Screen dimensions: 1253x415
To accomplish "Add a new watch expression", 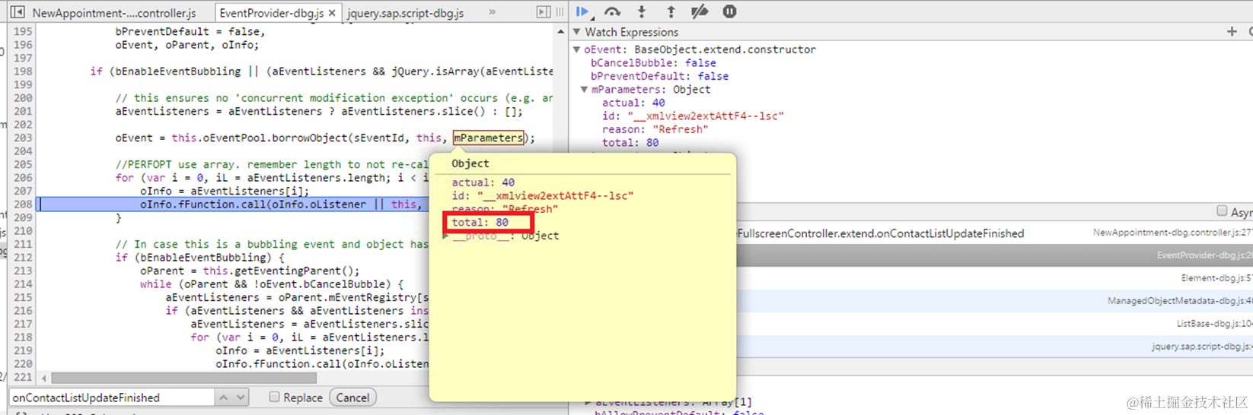I will click(x=1232, y=31).
